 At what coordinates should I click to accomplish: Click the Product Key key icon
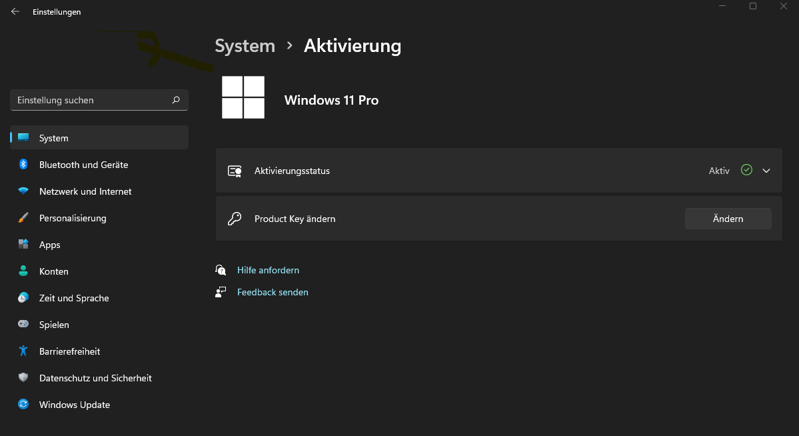pyautogui.click(x=235, y=219)
